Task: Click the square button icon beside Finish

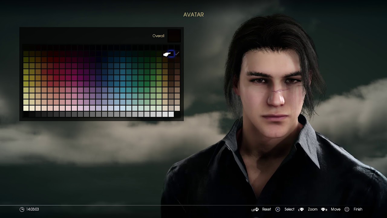Action: 347,209
